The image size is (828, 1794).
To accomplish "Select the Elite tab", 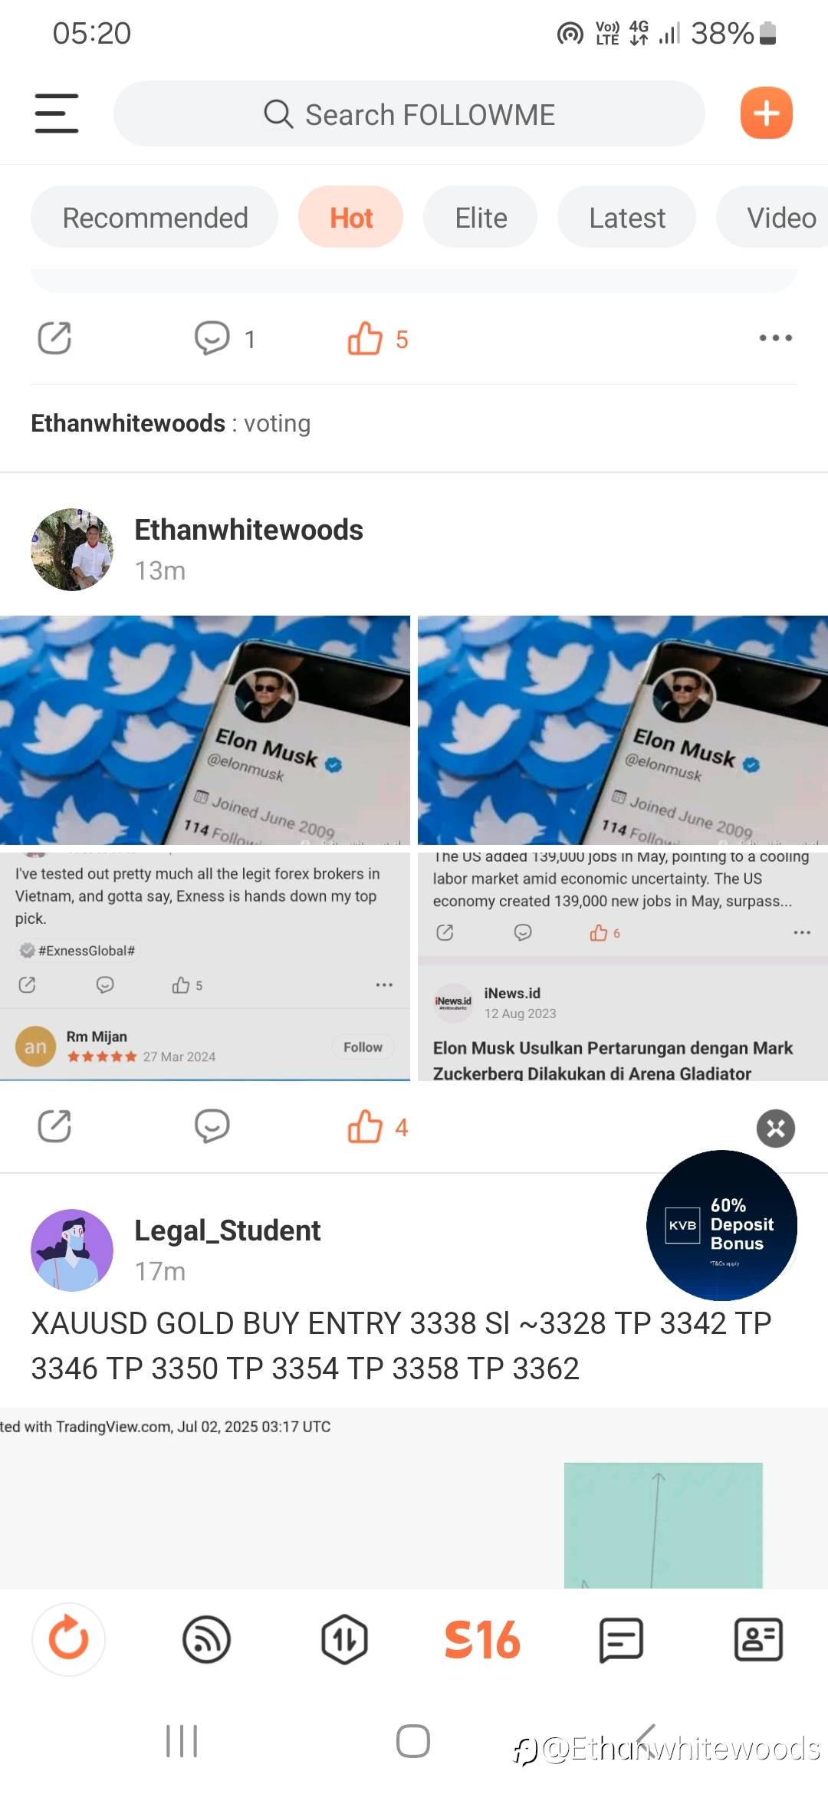I will coord(481,217).
